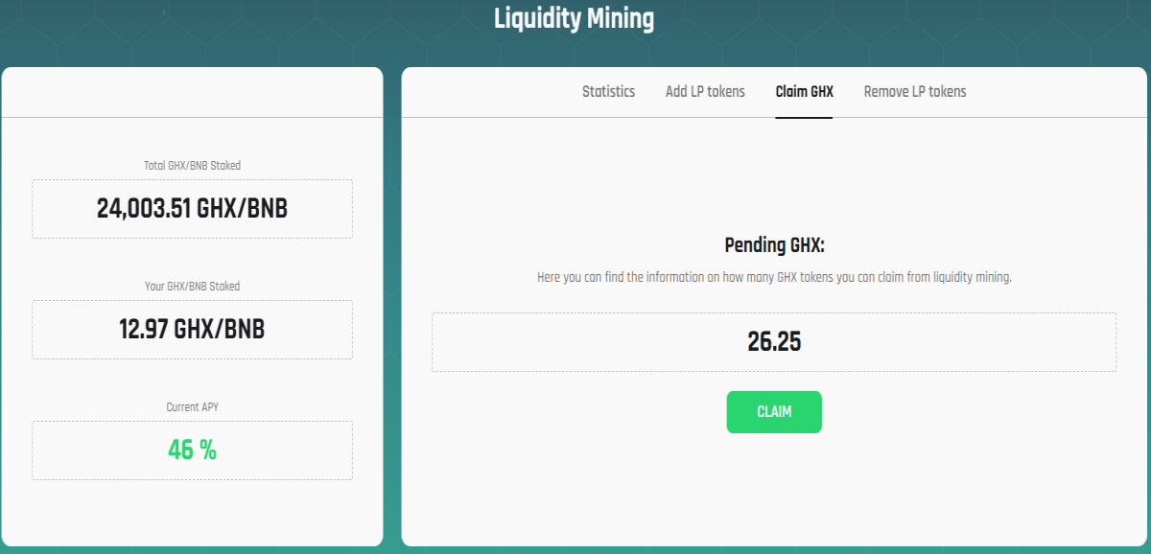Click the blank area below the 46 % box
This screenshot has width=1151, height=554.
pos(192,513)
